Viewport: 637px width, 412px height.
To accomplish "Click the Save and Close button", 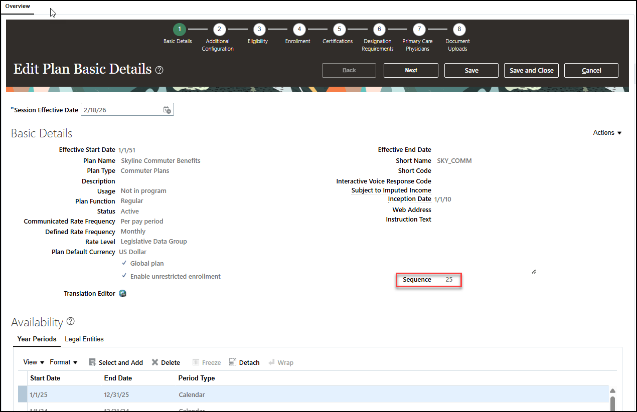I will [x=531, y=70].
